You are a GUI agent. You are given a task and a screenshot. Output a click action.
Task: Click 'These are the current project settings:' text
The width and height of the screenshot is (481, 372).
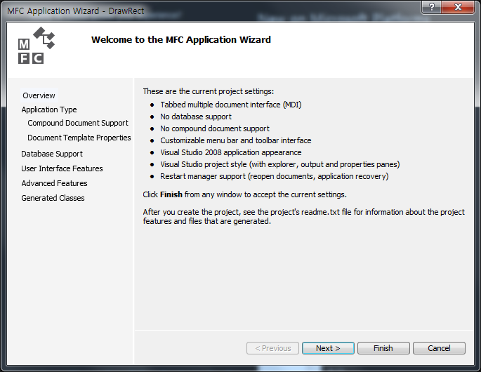[x=209, y=91]
